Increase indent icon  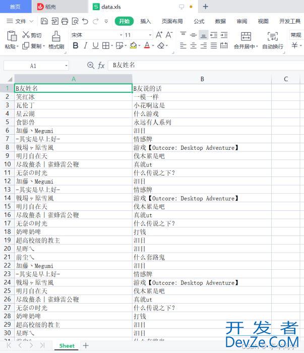224,35
